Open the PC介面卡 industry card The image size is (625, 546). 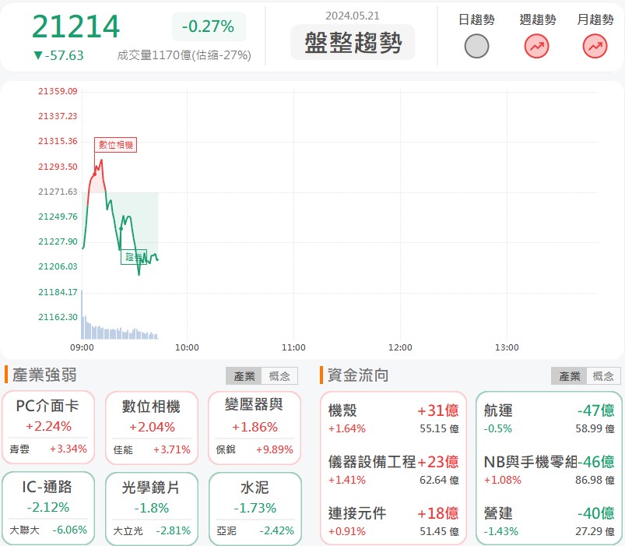point(48,427)
